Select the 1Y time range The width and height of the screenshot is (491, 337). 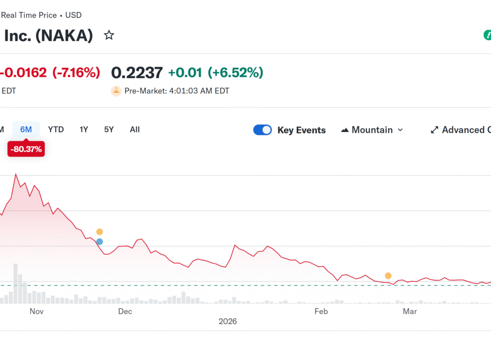click(x=83, y=130)
